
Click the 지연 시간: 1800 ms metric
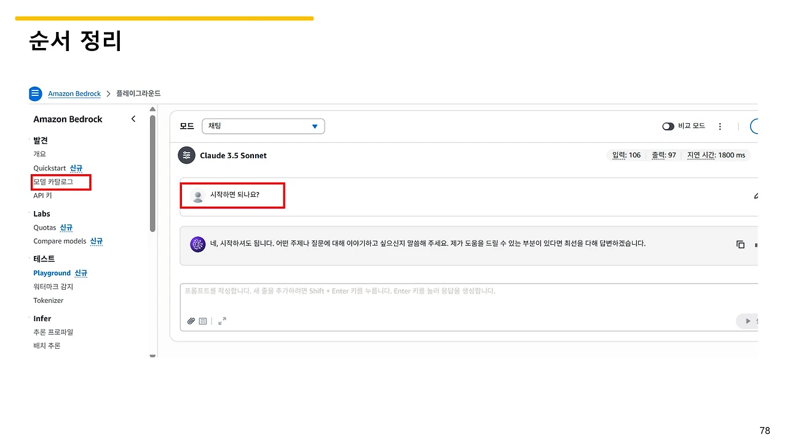click(716, 155)
